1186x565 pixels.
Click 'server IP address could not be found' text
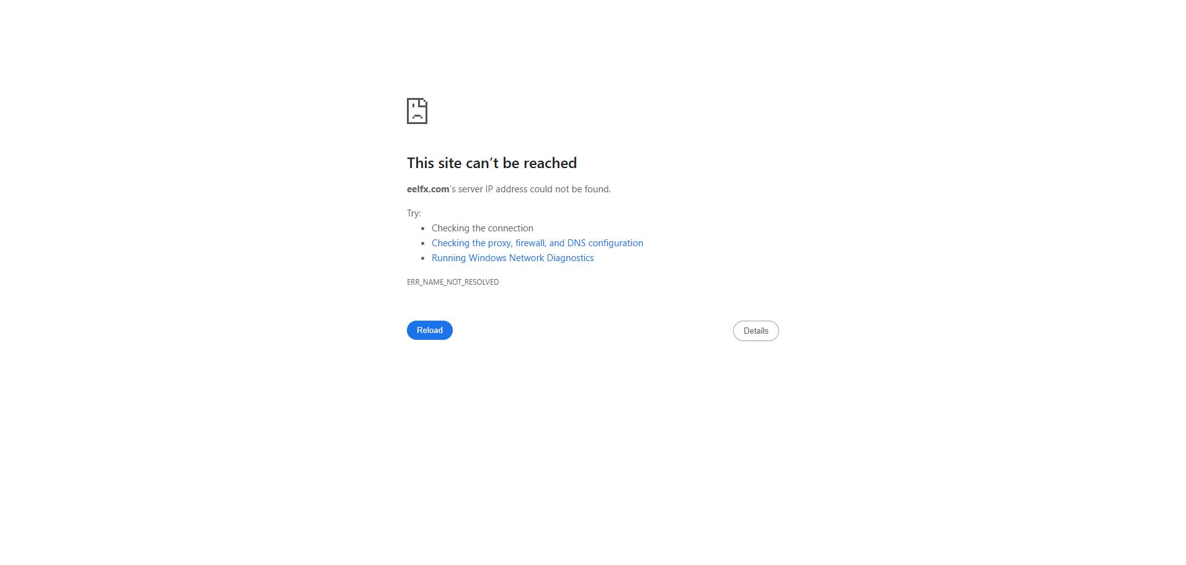pos(534,189)
